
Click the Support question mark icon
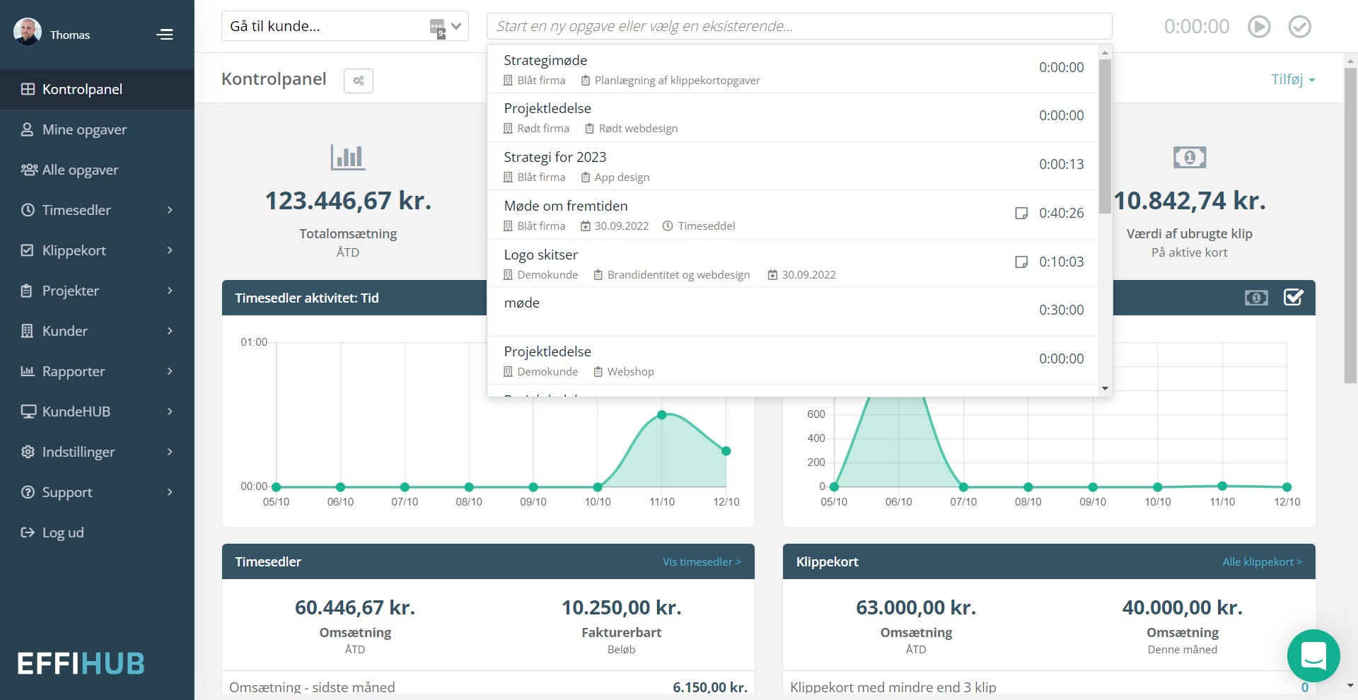(28, 492)
